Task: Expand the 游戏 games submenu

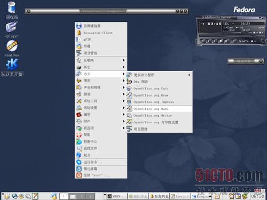Action: [101, 94]
